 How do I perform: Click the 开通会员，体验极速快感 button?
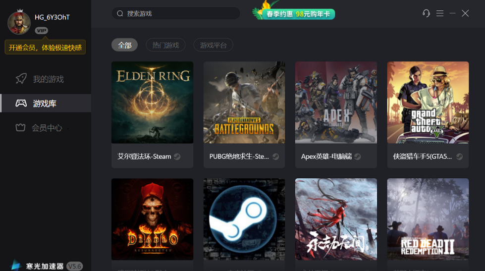[45, 48]
